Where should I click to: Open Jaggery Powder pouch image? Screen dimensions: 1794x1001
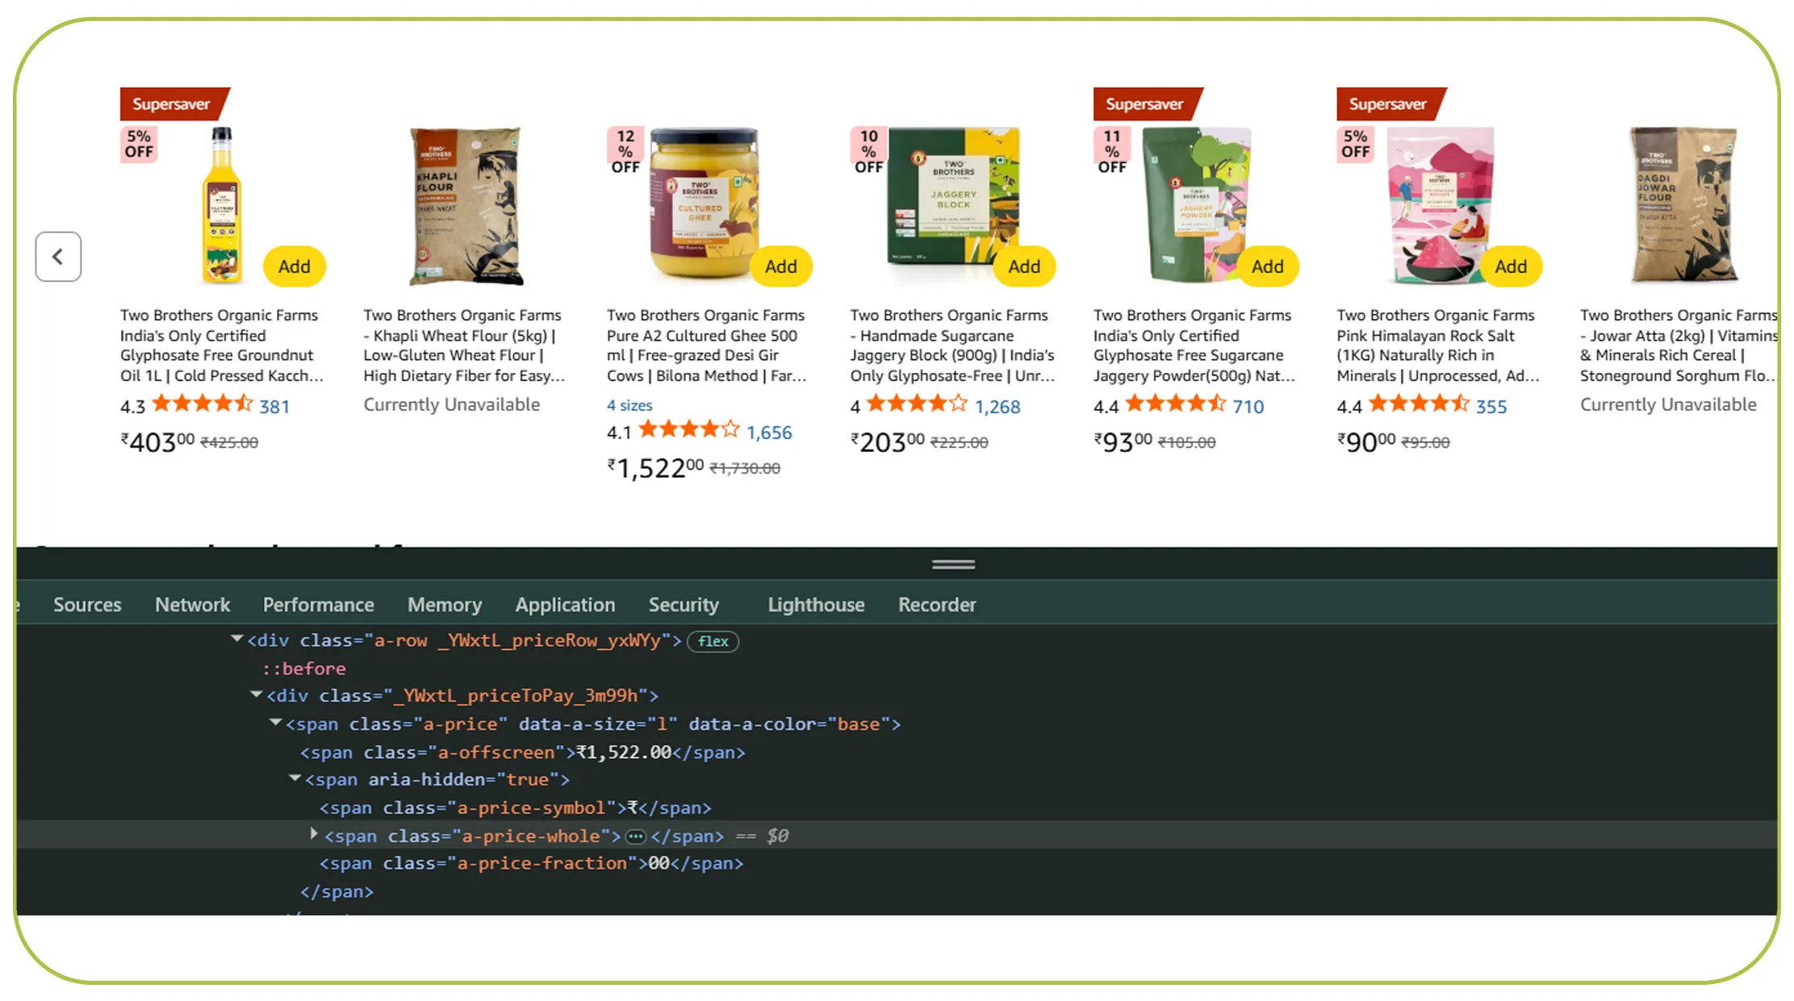click(x=1197, y=204)
